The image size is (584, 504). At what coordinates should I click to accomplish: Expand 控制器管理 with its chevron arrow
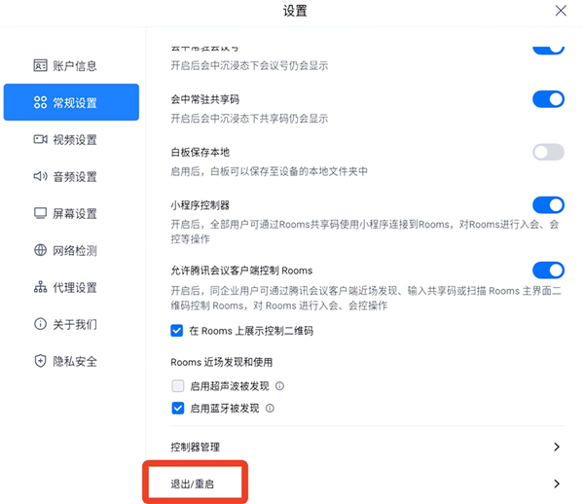click(556, 448)
